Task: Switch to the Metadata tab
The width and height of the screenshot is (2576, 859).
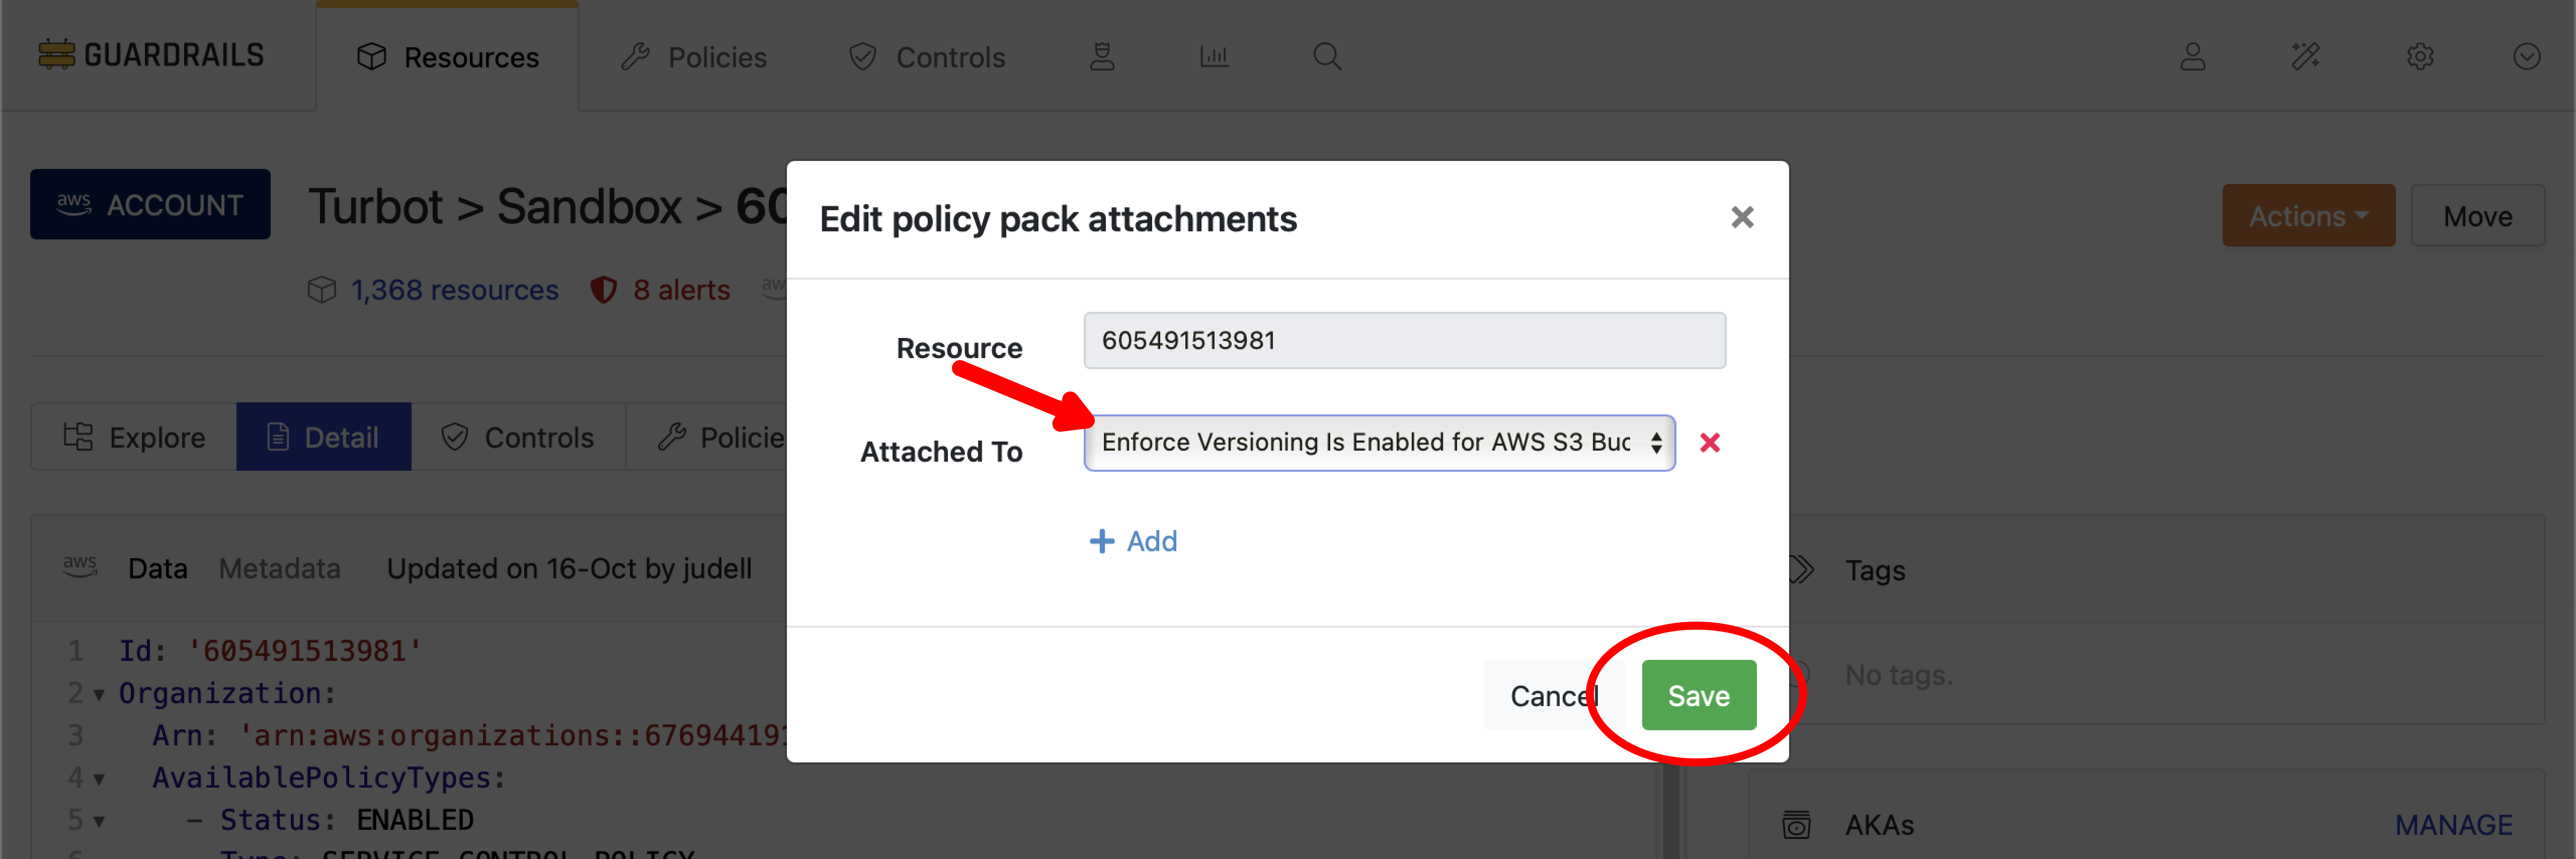Action: coord(279,568)
